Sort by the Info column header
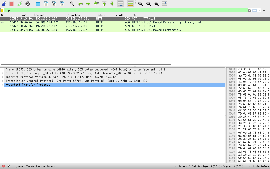This screenshot has width=270, height=169. pyautogui.click(x=200, y=15)
